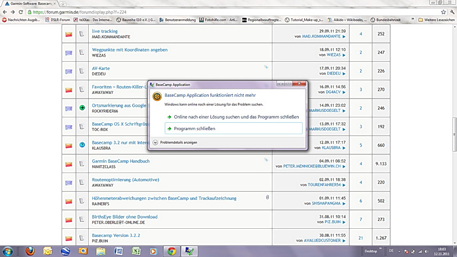Screen dimensions: 457x257
Task: Open Benutzeranmeldung bookmark
Action: click(x=177, y=20)
